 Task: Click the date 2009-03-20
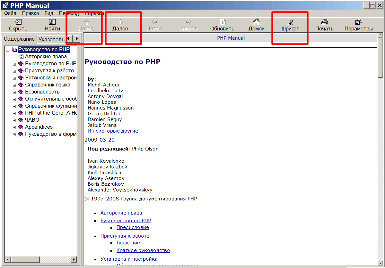pos(100,140)
